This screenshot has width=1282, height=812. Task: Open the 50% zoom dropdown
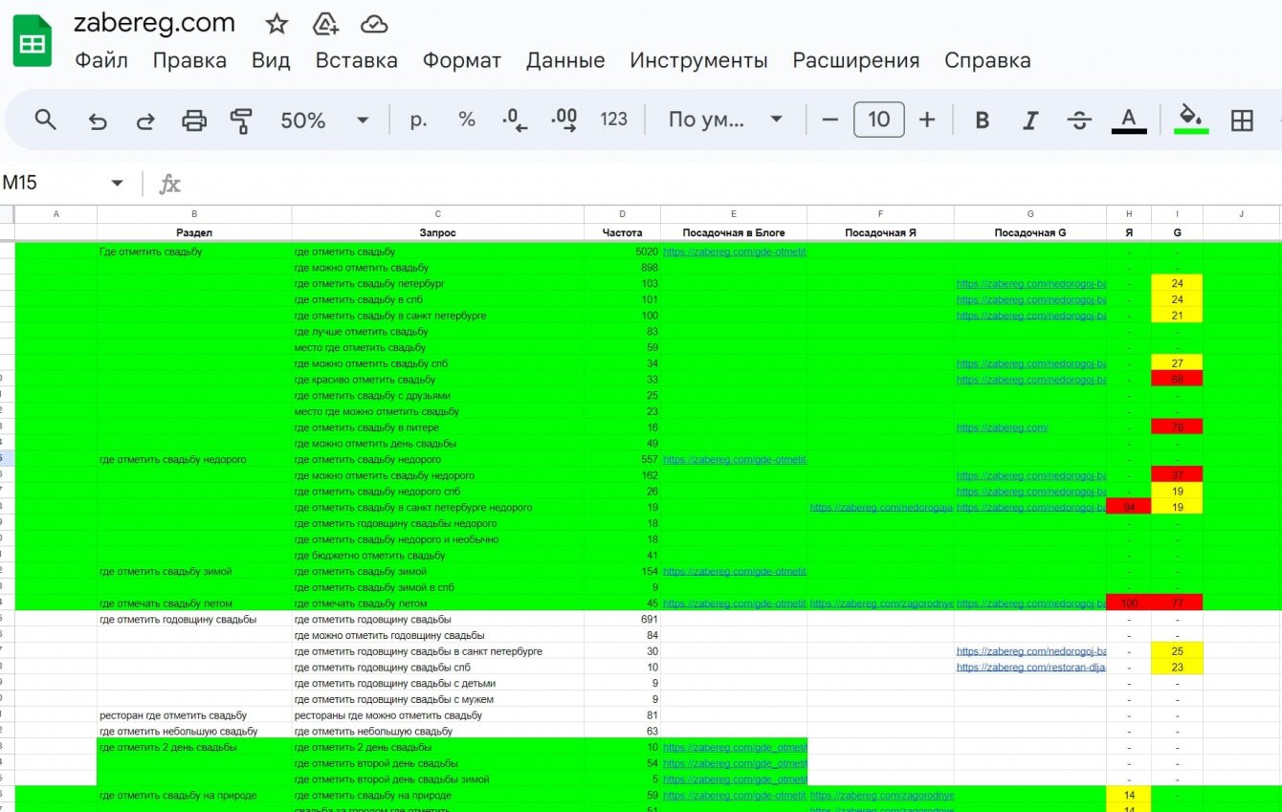pyautogui.click(x=324, y=120)
